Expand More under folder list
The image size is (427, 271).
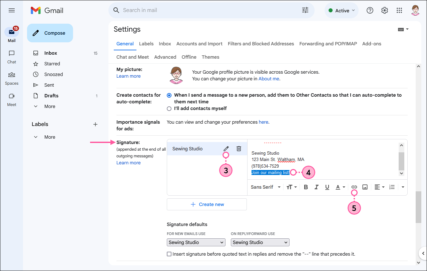(x=50, y=106)
